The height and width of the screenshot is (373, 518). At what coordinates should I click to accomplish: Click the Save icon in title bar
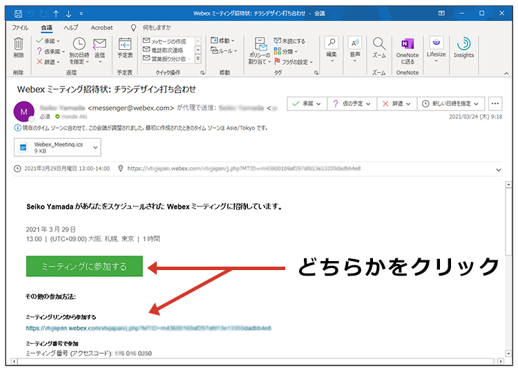18,14
